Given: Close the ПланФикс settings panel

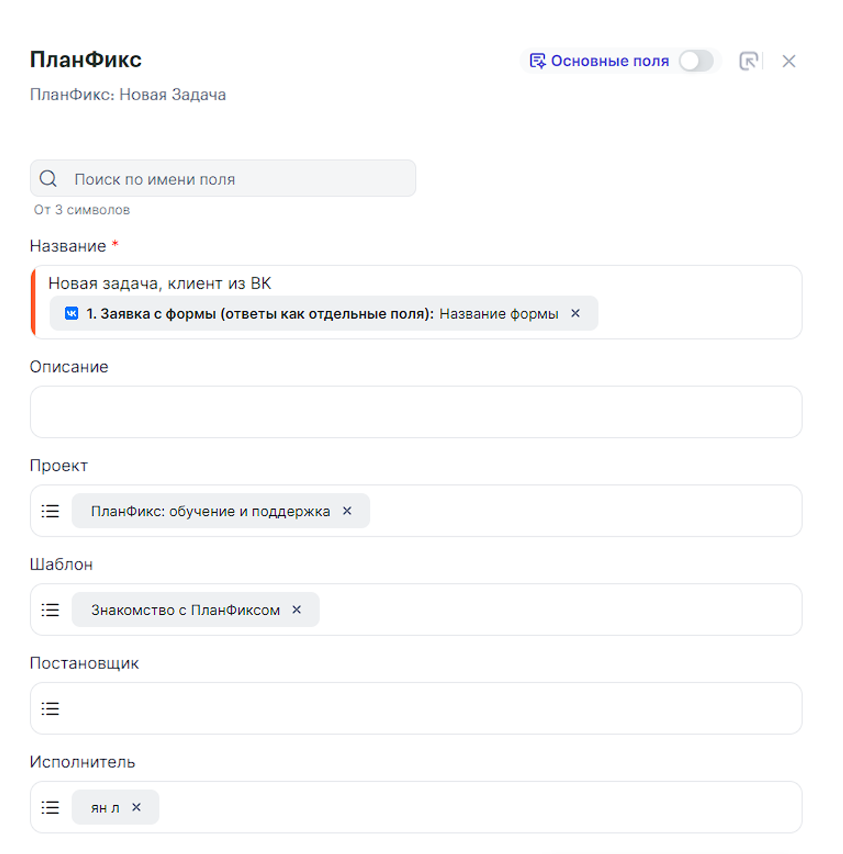Looking at the screenshot, I should click(788, 61).
